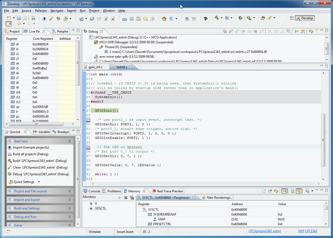Click the home icon in the toolbar

164,18
